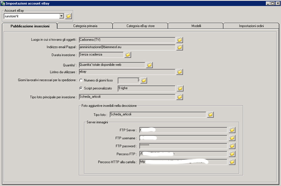This screenshot has width=281, height=186.
Task: Open folder icon next to Tipo foto field
Action: pos(210,114)
